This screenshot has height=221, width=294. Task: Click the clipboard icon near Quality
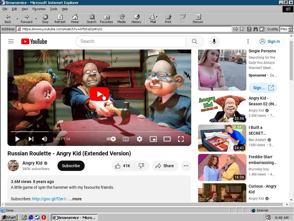point(262,29)
